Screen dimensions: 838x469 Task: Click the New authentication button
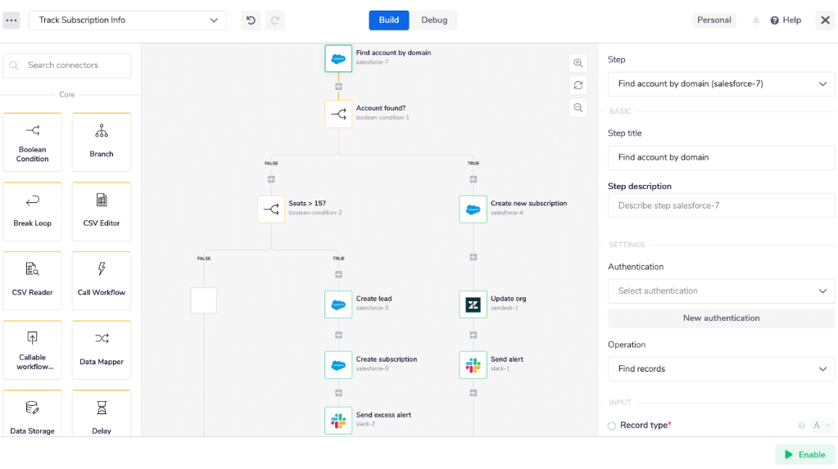click(x=721, y=318)
